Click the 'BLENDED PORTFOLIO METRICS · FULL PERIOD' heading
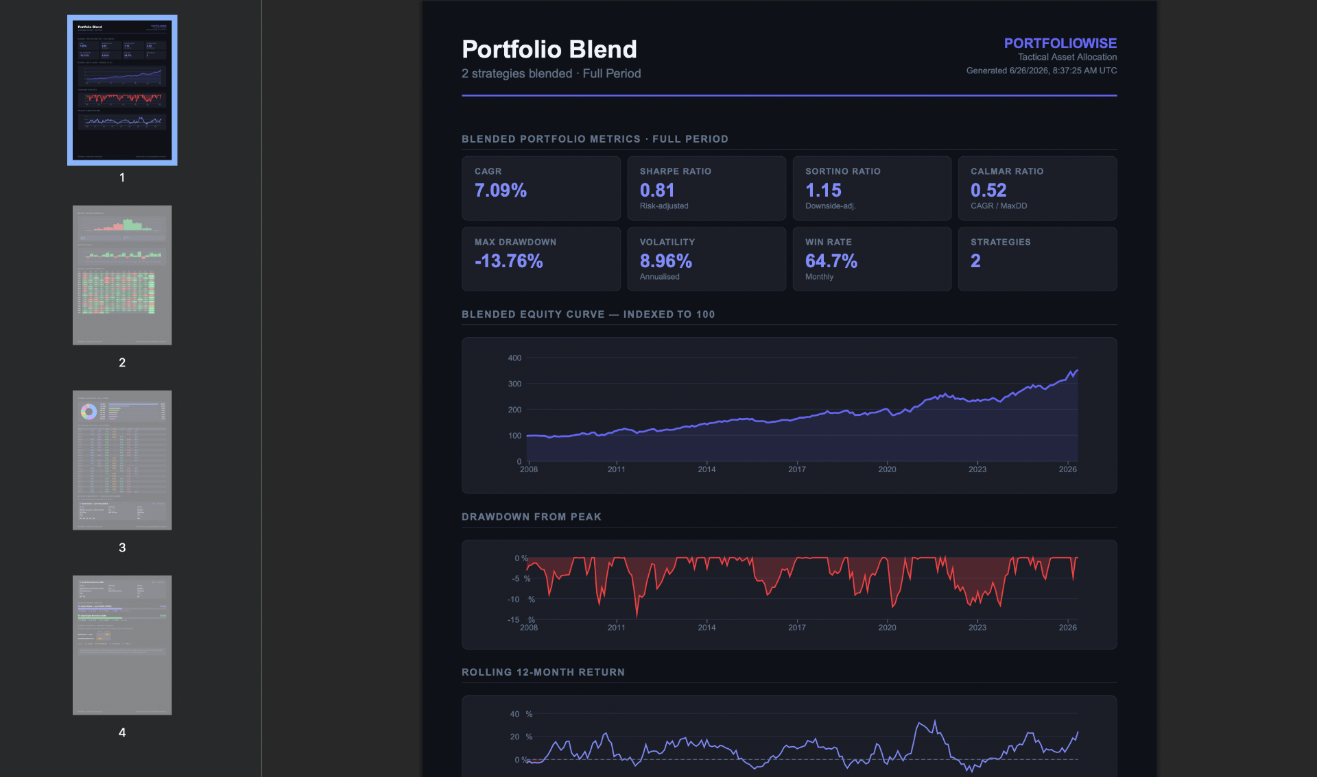Image resolution: width=1317 pixels, height=777 pixels. 595,139
